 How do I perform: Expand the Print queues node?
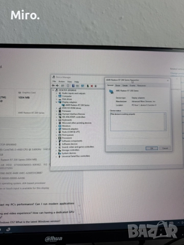click(x=56, y=135)
